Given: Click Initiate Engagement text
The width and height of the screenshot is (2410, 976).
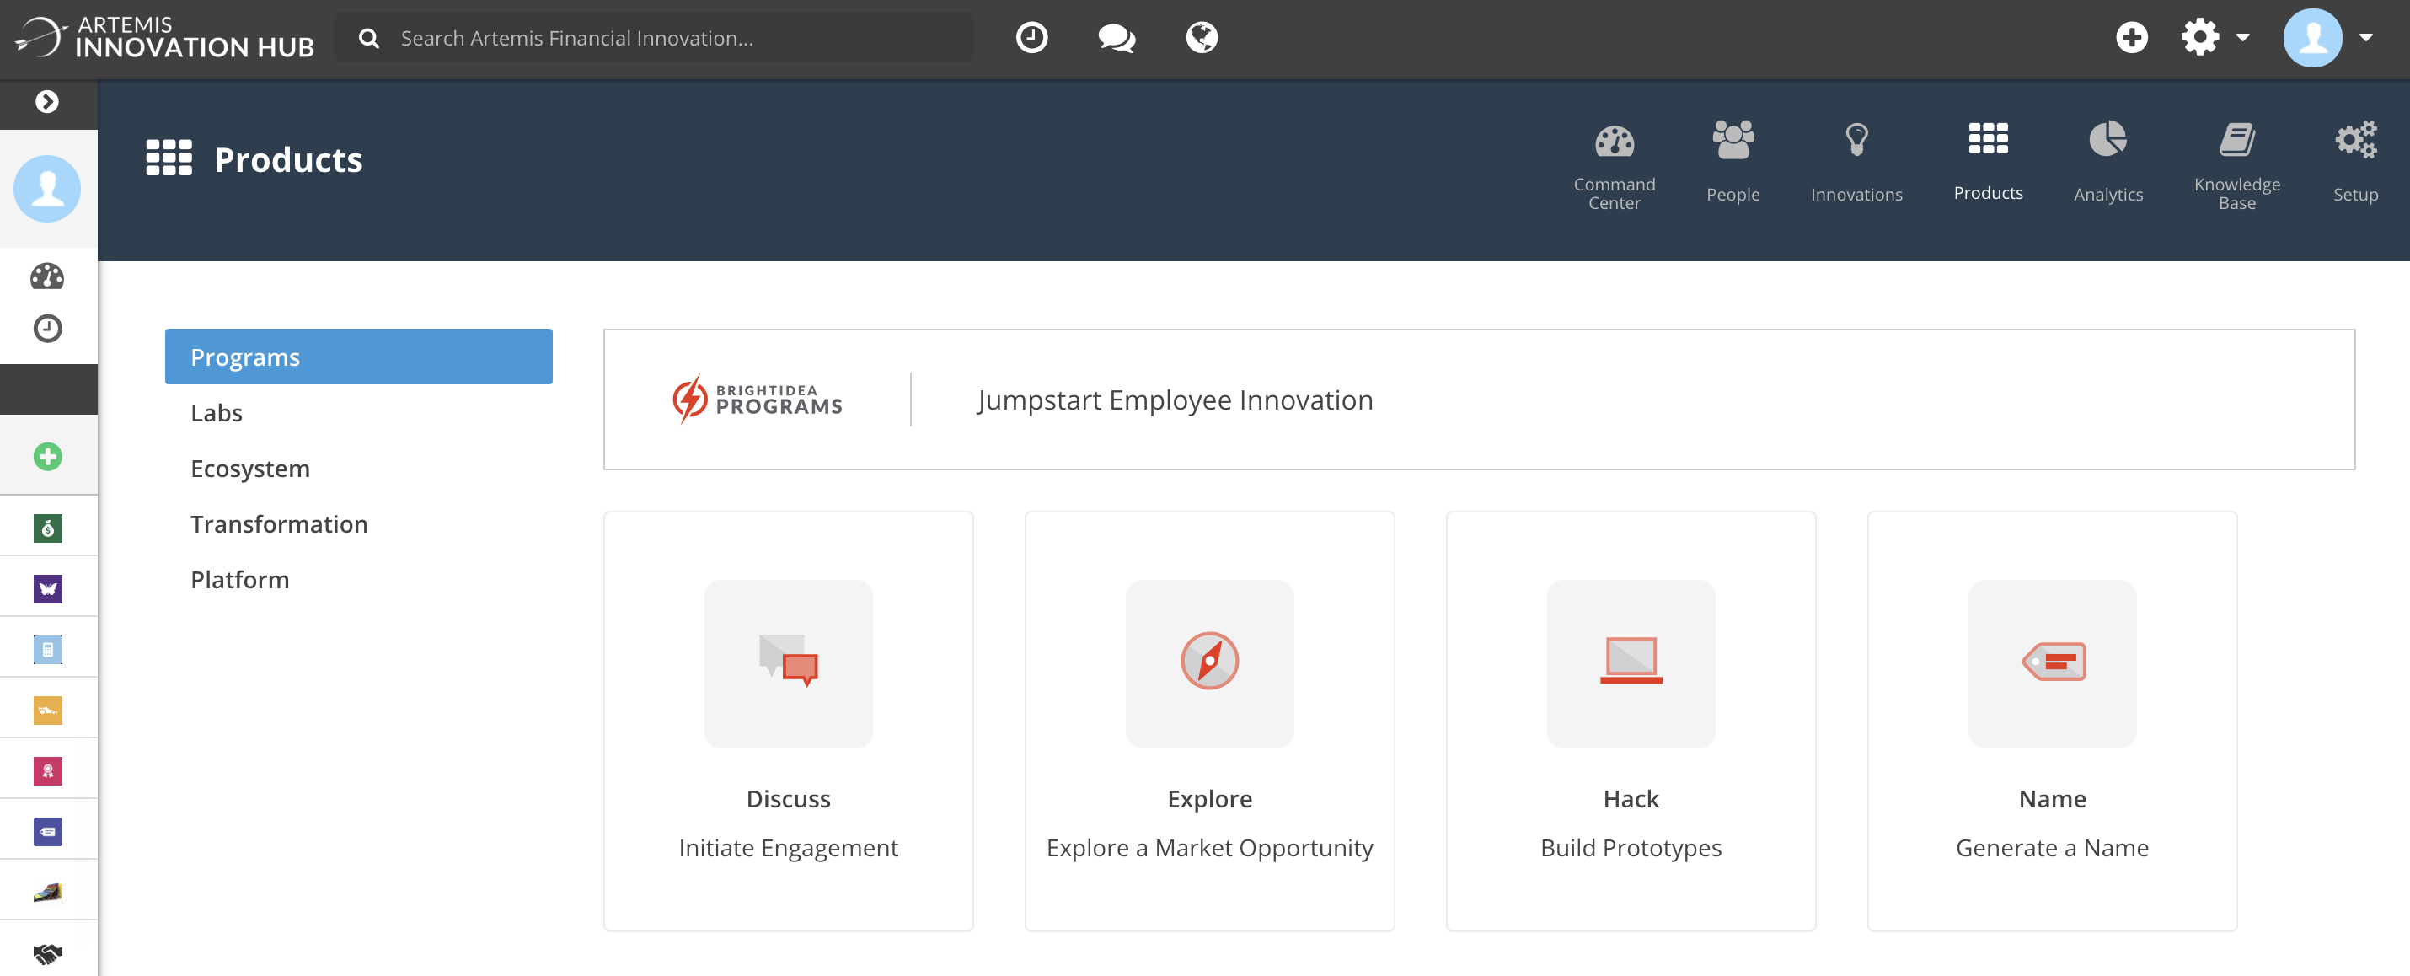Looking at the screenshot, I should click(789, 847).
